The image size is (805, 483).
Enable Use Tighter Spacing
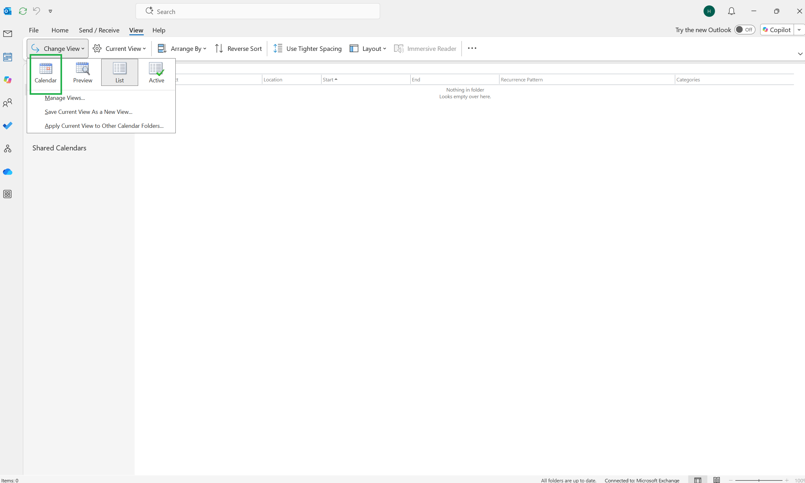307,49
